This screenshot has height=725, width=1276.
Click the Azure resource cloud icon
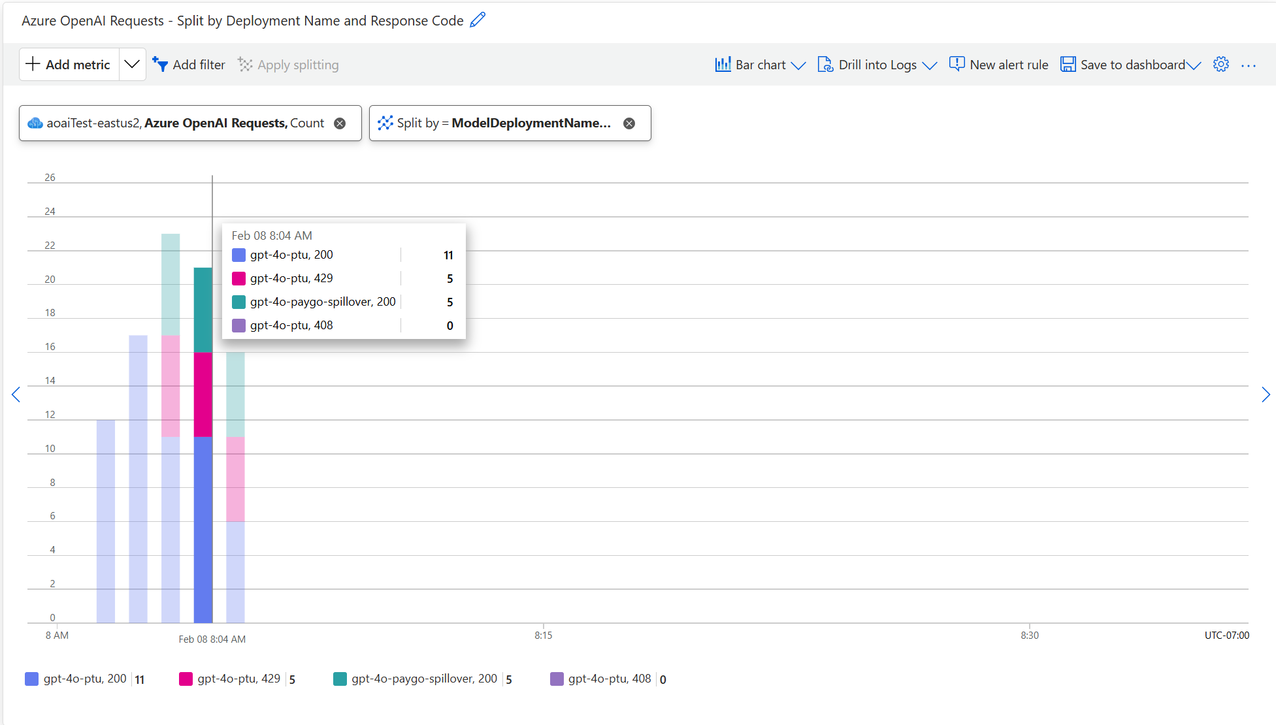click(35, 123)
